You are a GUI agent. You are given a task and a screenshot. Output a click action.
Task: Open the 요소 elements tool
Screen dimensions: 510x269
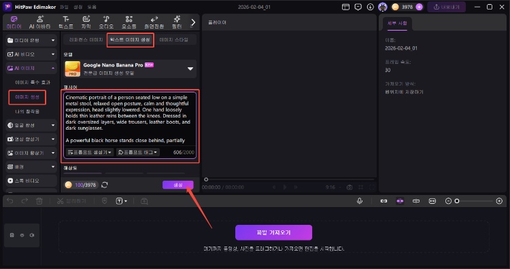[129, 22]
